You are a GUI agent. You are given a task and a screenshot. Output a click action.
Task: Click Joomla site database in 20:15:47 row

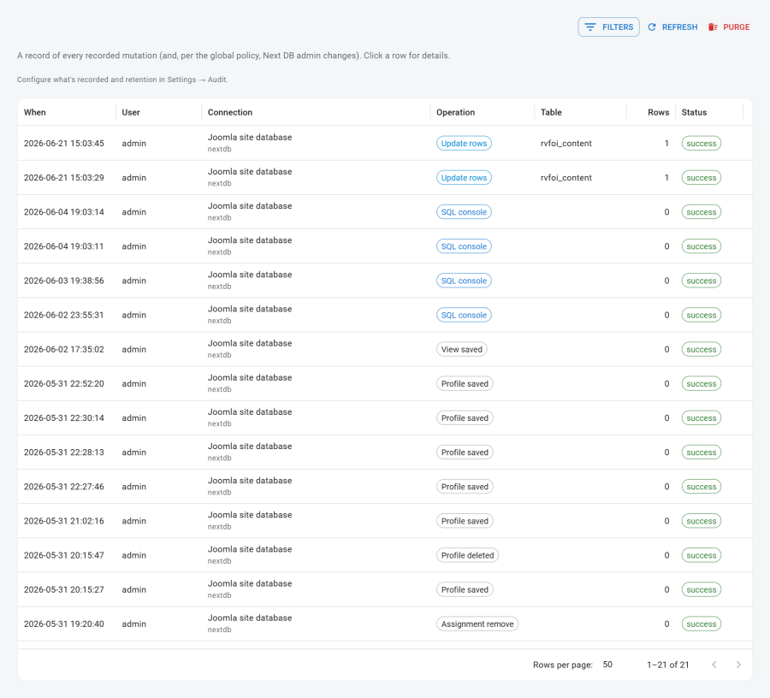coord(250,549)
